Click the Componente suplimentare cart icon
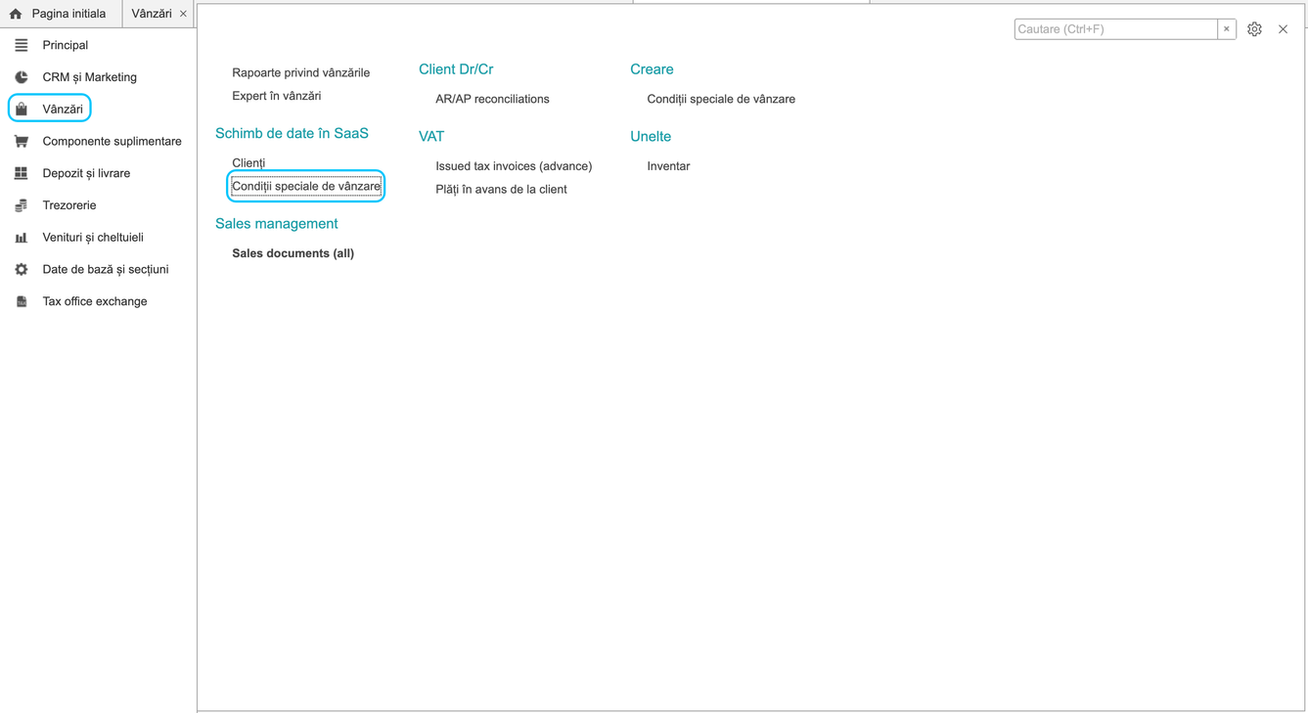 [21, 141]
